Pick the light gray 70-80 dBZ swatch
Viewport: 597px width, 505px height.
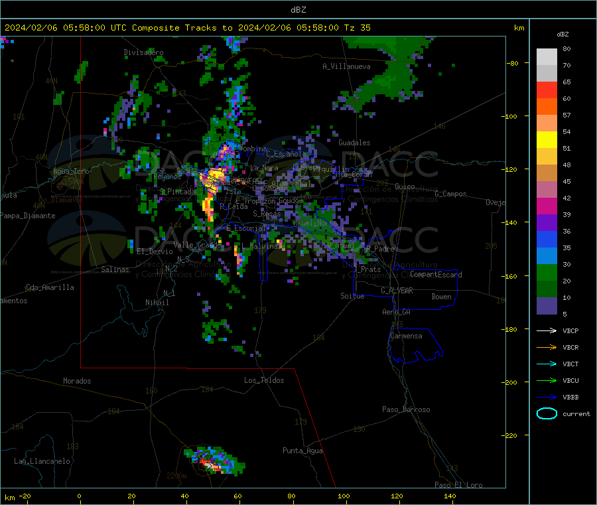547,57
